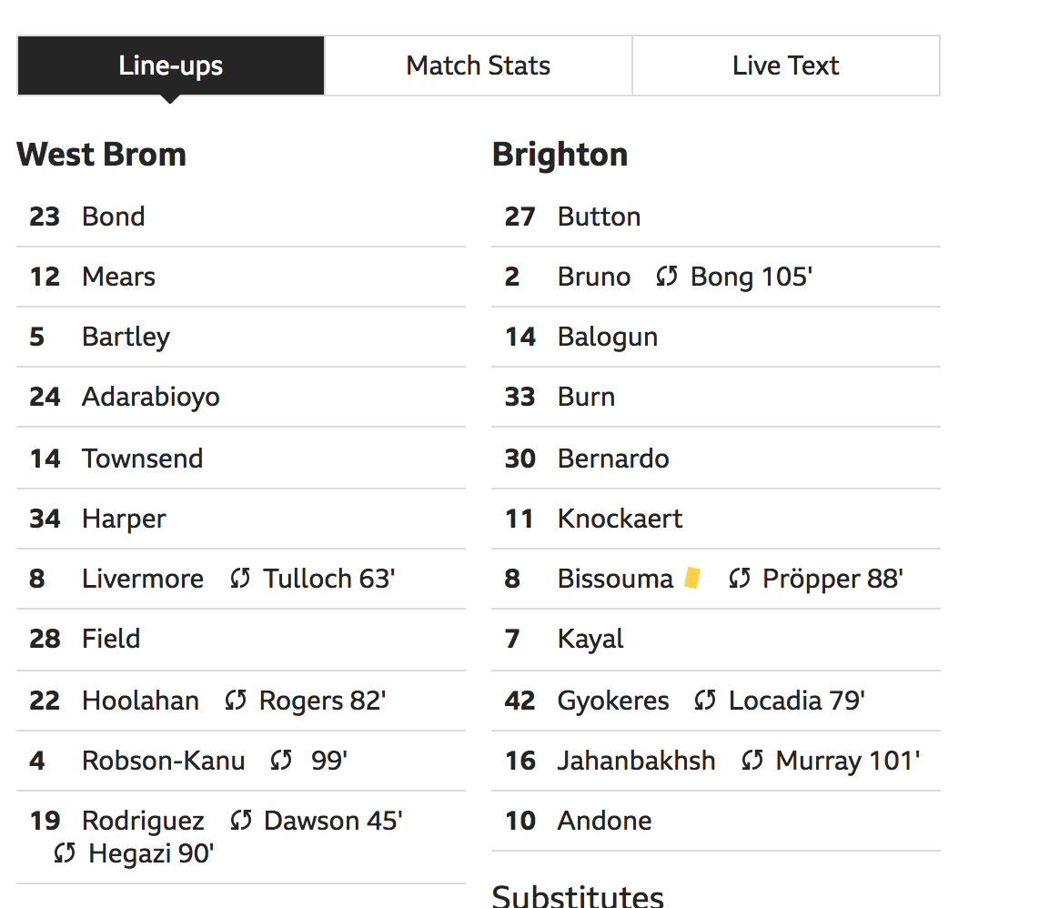Image resolution: width=1039 pixels, height=908 pixels.
Task: Click substitution icon before Bong 105'
Action: [x=667, y=277]
